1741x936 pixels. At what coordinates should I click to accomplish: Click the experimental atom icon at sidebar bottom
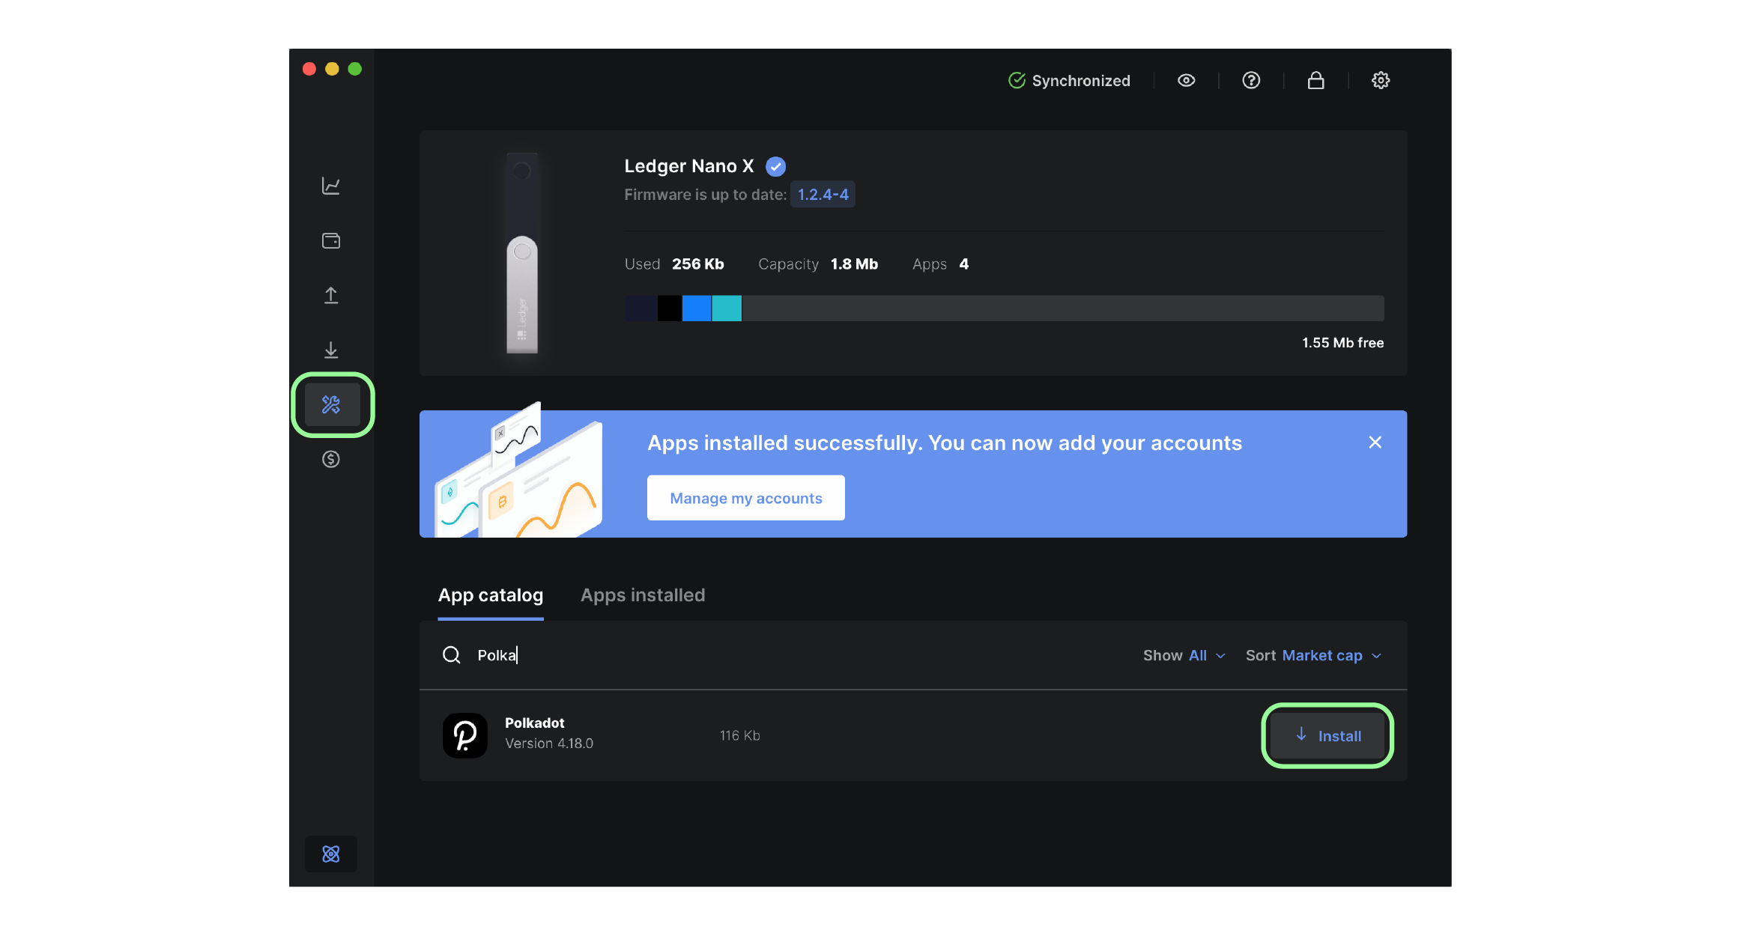coord(330,854)
